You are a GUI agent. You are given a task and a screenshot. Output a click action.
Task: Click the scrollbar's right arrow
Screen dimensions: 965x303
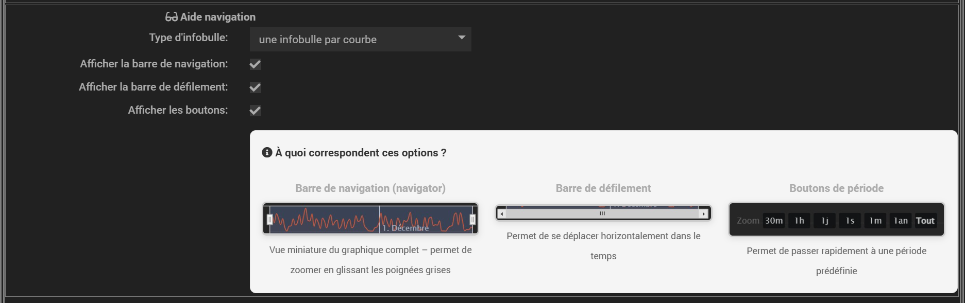click(x=704, y=213)
